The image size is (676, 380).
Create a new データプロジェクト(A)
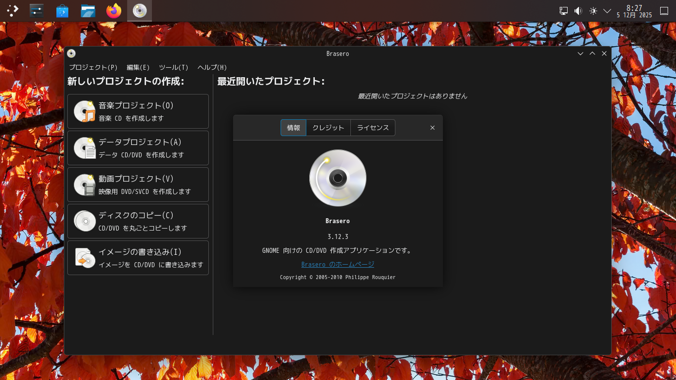(x=138, y=148)
